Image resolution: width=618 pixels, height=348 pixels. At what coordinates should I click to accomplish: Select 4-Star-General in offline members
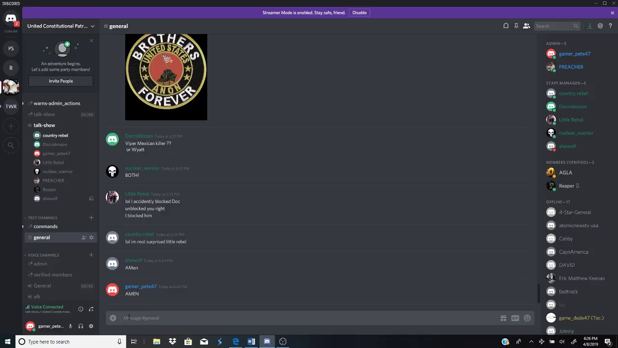(x=575, y=212)
